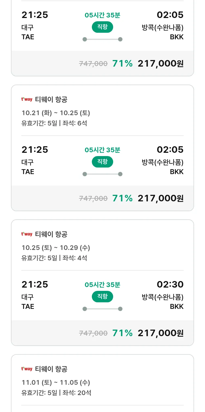Tap the validity line showing 좌석: 6석
The height and width of the screenshot is (412, 205).
(x=54, y=123)
